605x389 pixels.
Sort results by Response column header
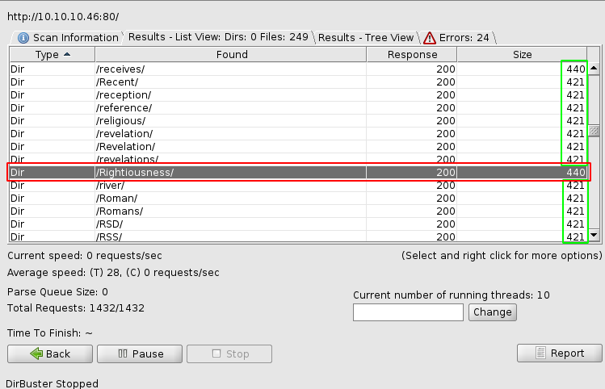point(412,55)
